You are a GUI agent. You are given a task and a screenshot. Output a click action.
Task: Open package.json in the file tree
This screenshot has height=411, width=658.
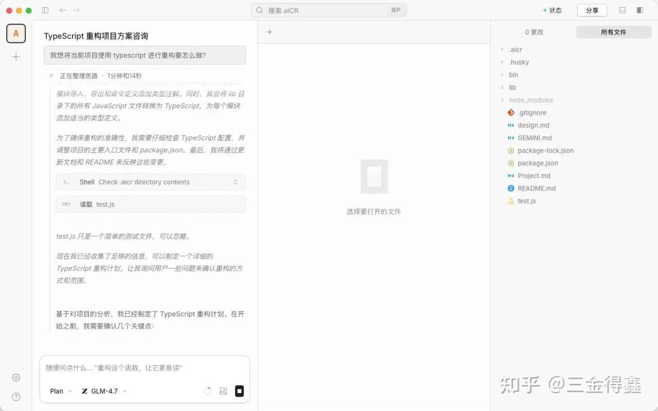pyautogui.click(x=537, y=163)
